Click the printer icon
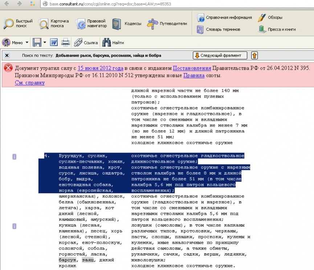314x270 pixels. (x=65, y=43)
